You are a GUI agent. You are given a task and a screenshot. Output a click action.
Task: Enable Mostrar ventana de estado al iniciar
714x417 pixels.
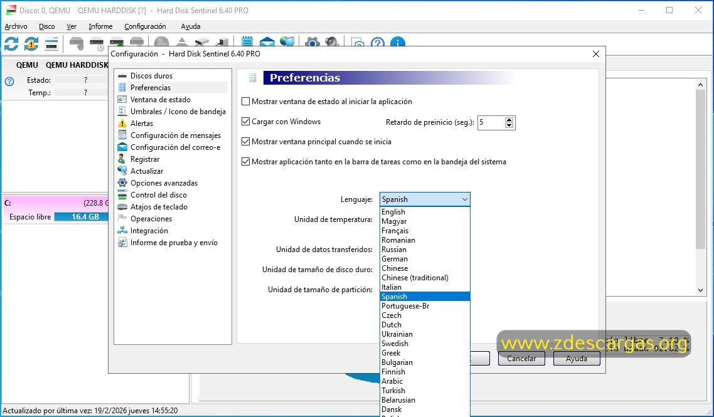tap(245, 102)
